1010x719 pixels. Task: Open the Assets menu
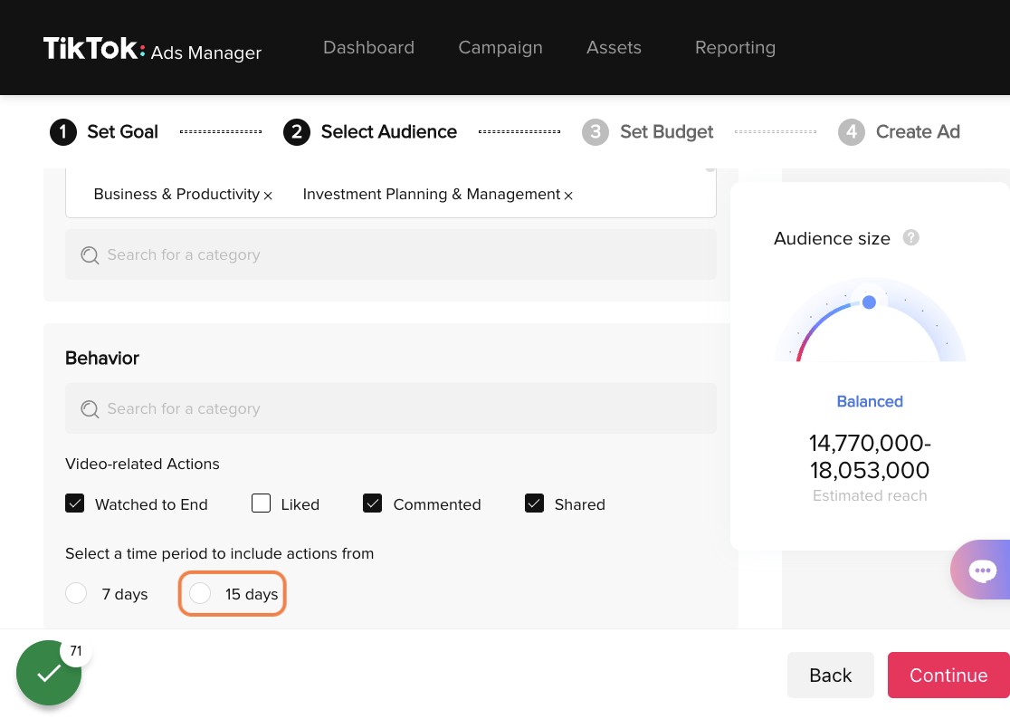point(614,48)
